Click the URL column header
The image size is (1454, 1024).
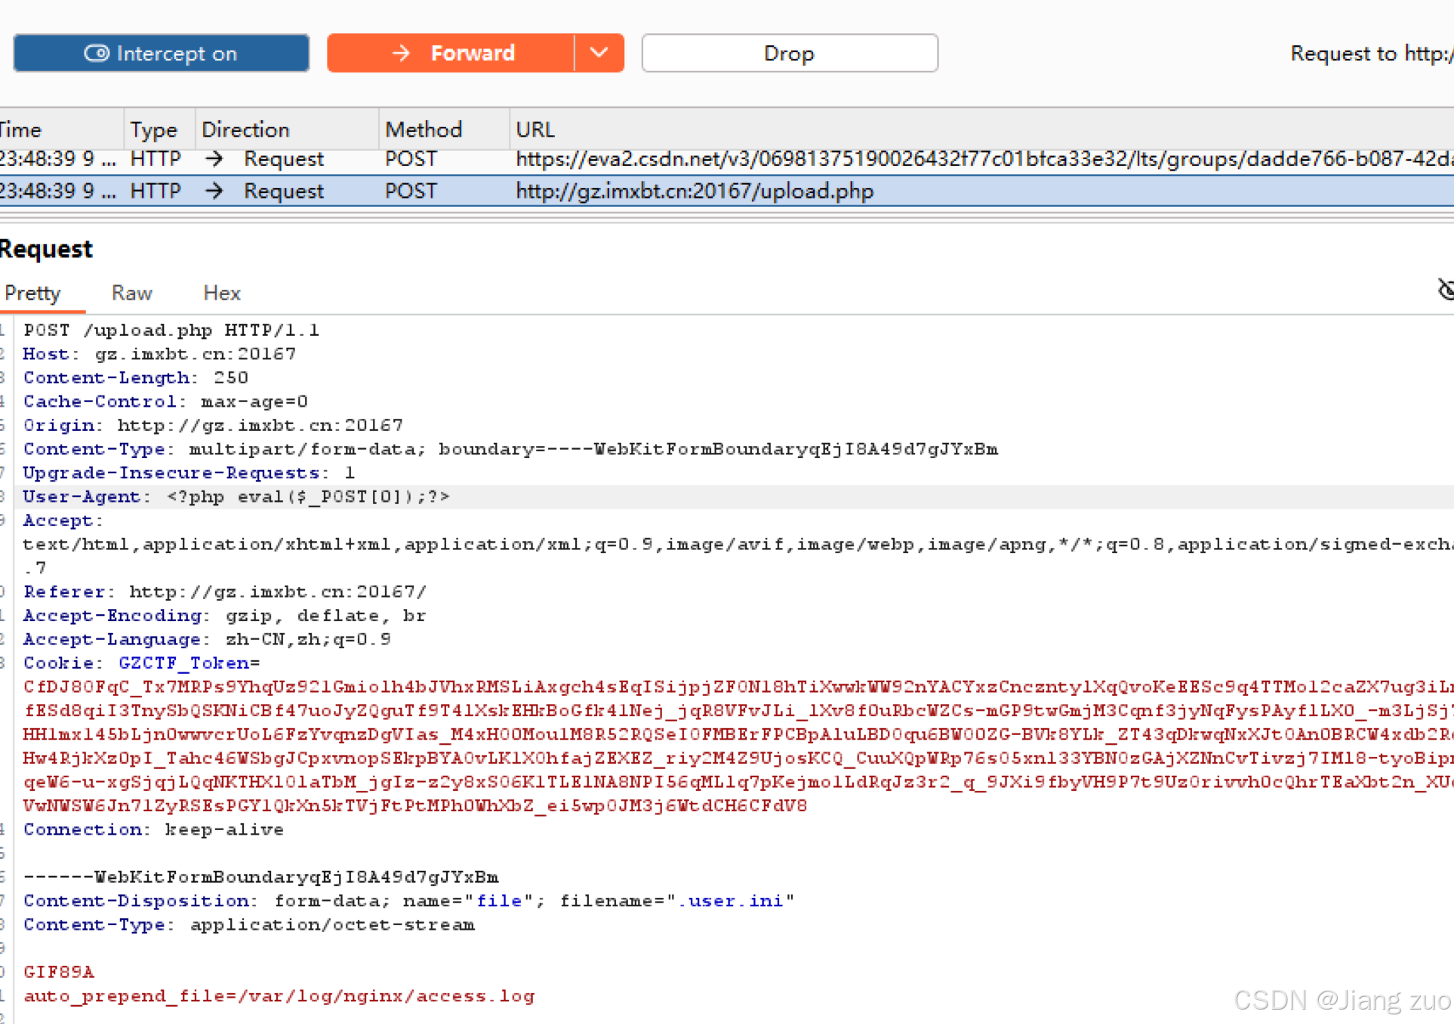pos(535,130)
